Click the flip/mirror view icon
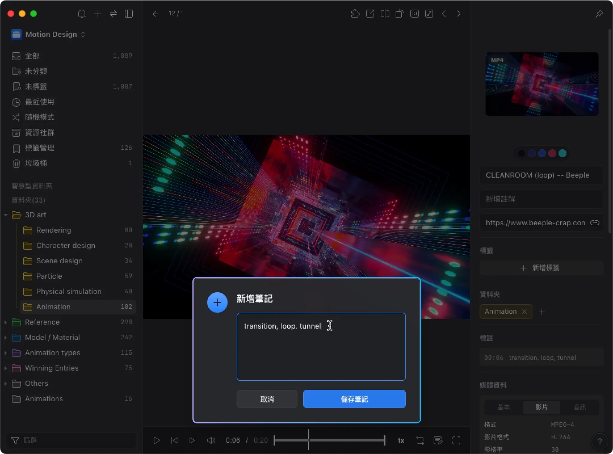 385,14
